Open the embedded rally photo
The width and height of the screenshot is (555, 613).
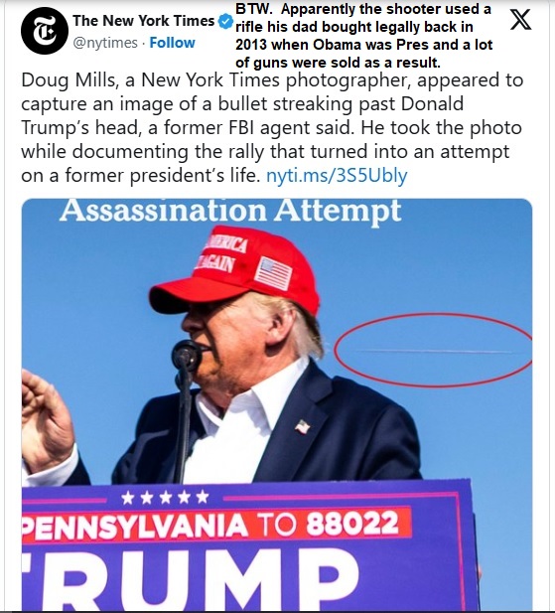pyautogui.click(x=277, y=403)
